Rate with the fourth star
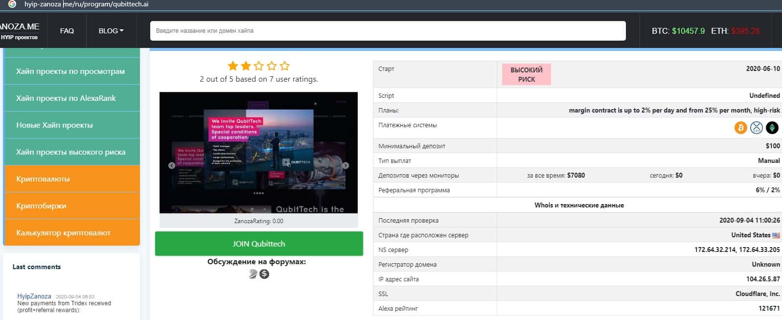The height and width of the screenshot is (320, 782). click(x=272, y=66)
